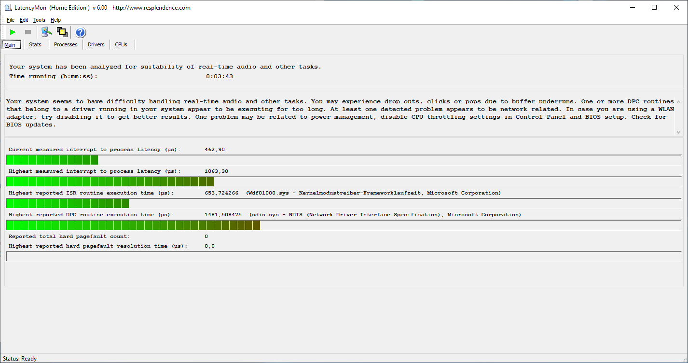Open the Edit menu
Screen dimensions: 688x363
click(24, 20)
